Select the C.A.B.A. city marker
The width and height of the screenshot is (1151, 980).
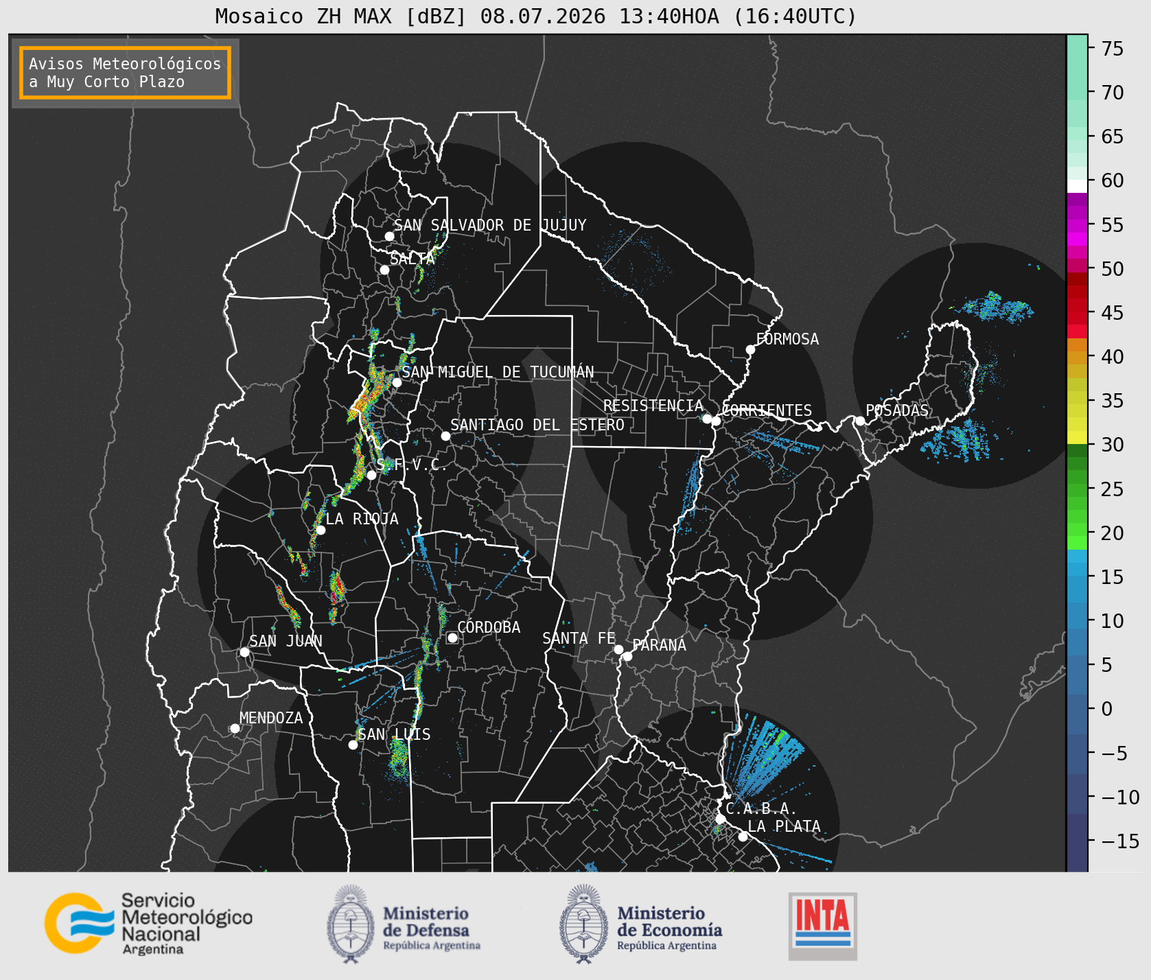pyautogui.click(x=720, y=819)
